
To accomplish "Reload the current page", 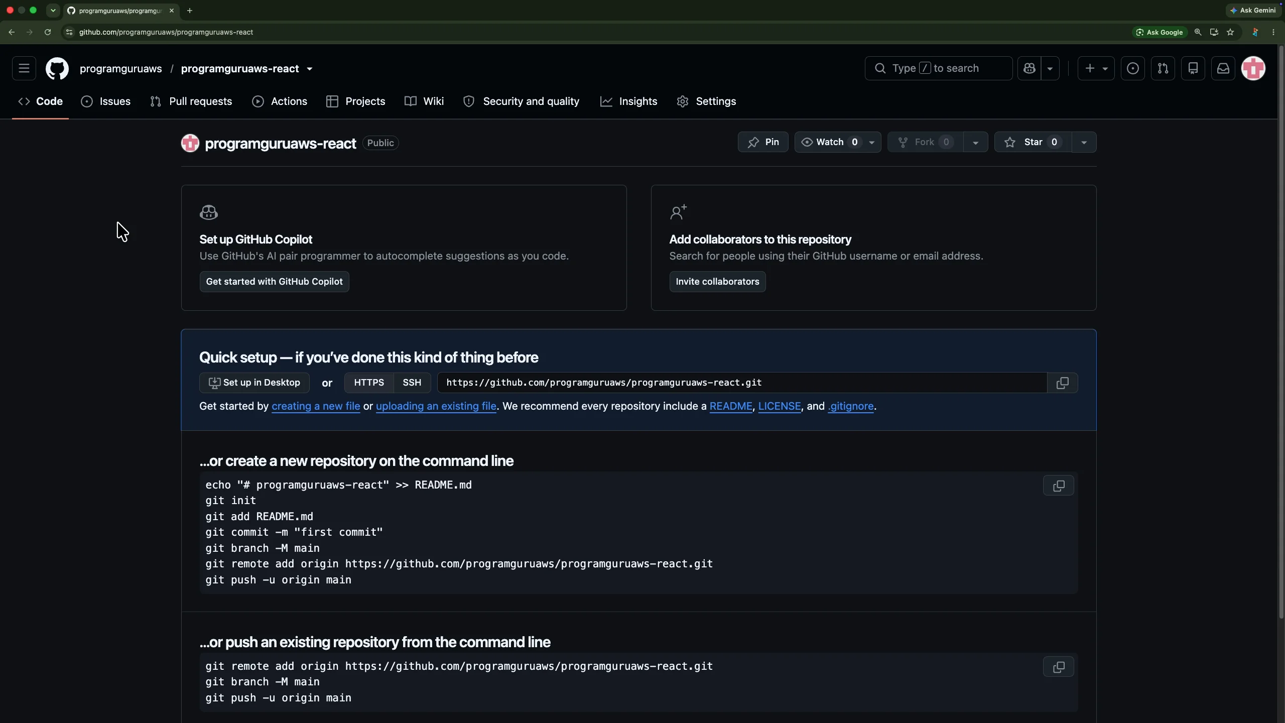I will click(x=48, y=32).
